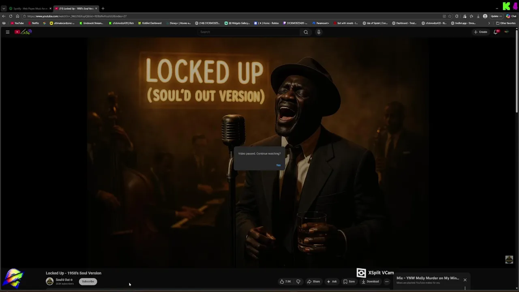Open the Dashboard - Treat bookmark
This screenshot has height=292, width=519.
pos(404,23)
